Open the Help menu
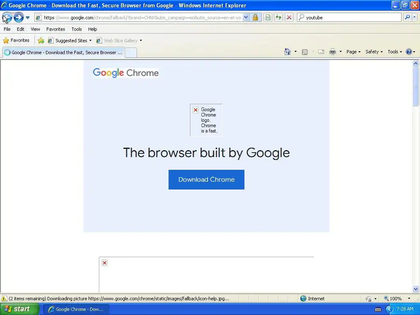420x315 pixels. tap(92, 29)
